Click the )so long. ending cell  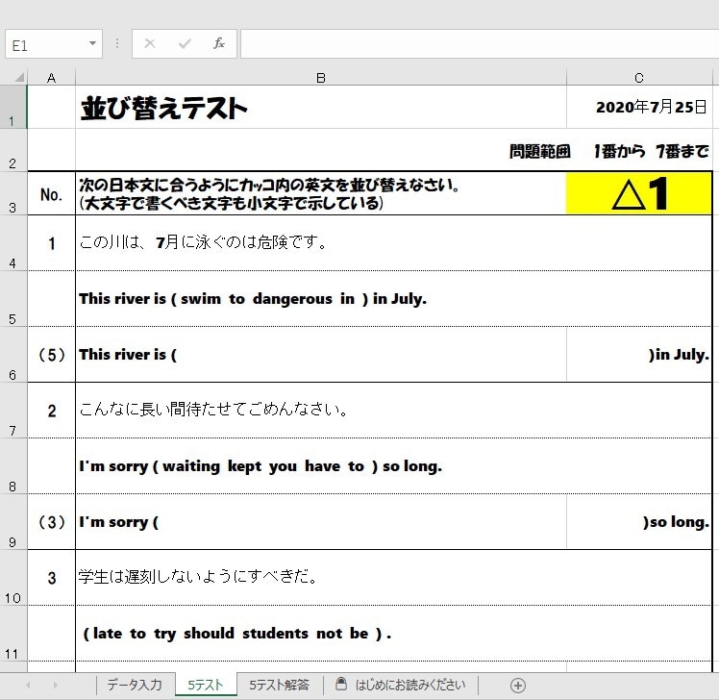(639, 522)
